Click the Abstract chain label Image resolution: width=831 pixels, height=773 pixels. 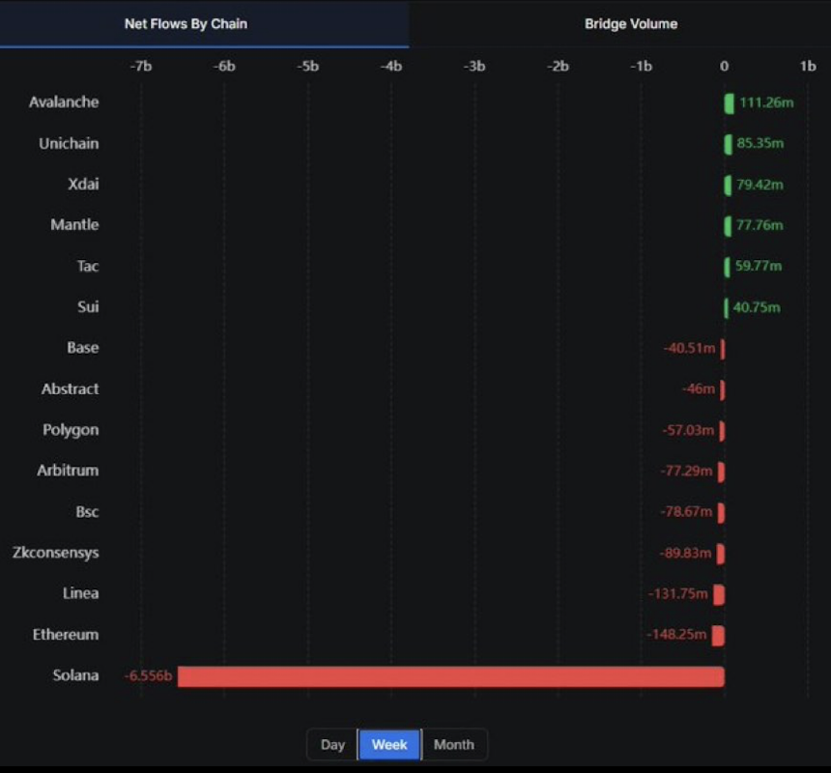point(70,388)
